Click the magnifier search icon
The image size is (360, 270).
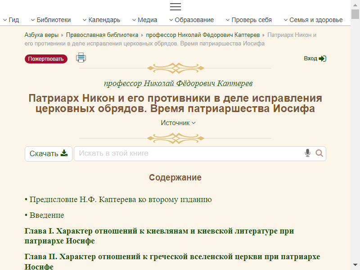coord(319,153)
